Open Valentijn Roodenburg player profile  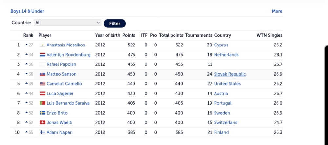[68, 55]
